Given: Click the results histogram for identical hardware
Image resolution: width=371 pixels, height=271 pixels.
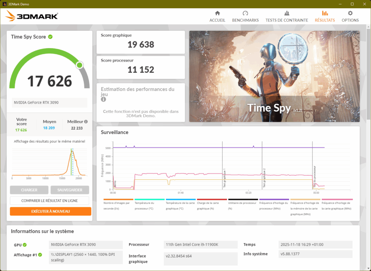Looking at the screenshot, I should [49, 161].
